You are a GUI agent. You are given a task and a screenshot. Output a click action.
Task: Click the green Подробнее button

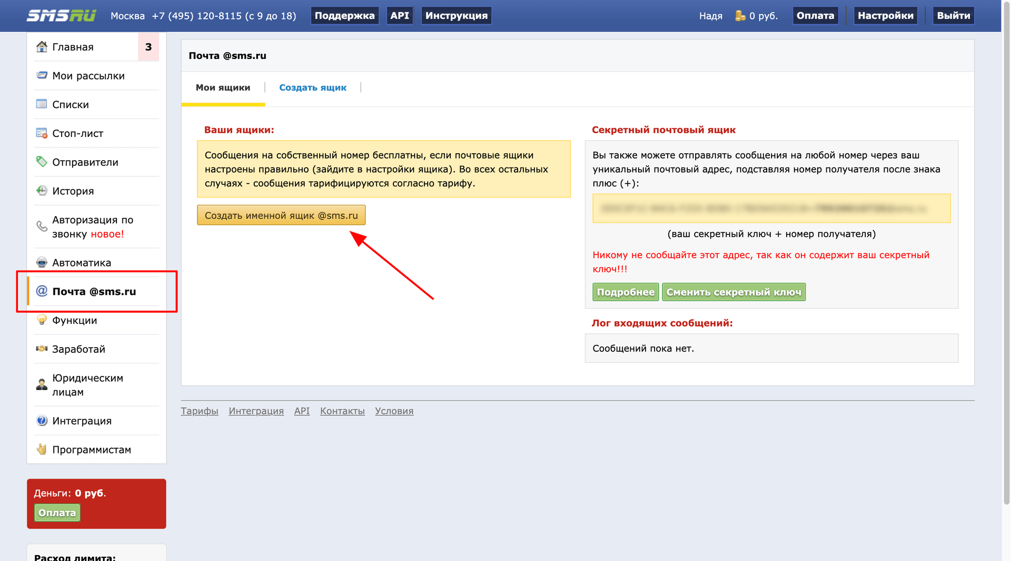click(x=626, y=292)
